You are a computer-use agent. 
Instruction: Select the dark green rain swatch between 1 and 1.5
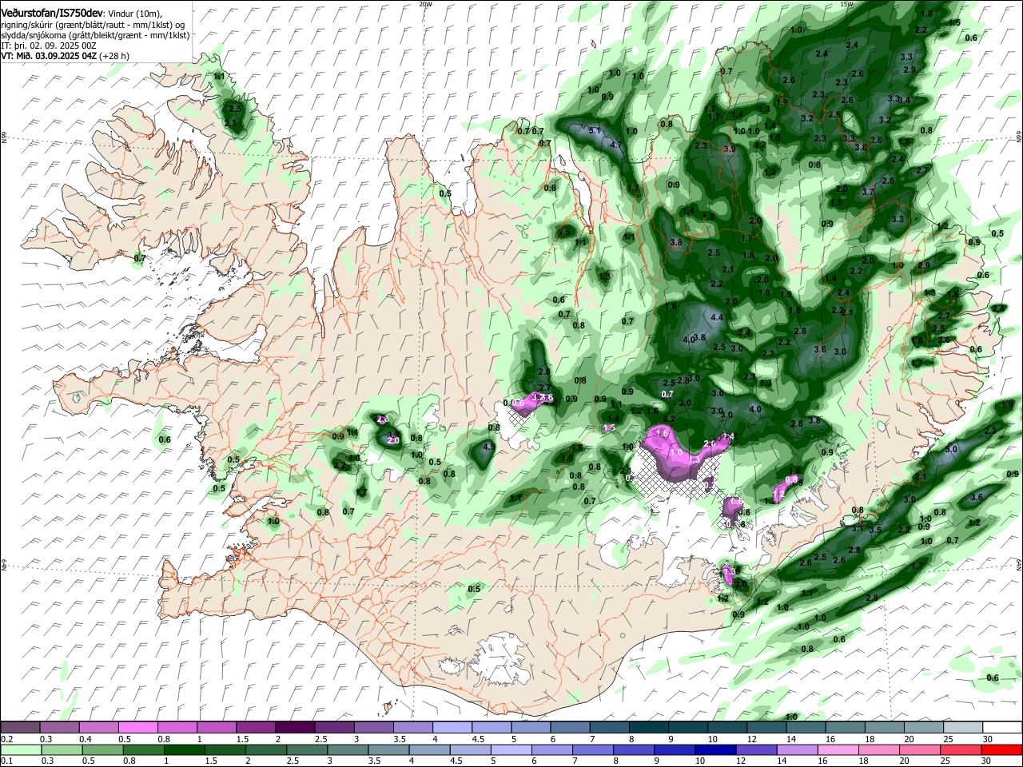pyautogui.click(x=184, y=749)
